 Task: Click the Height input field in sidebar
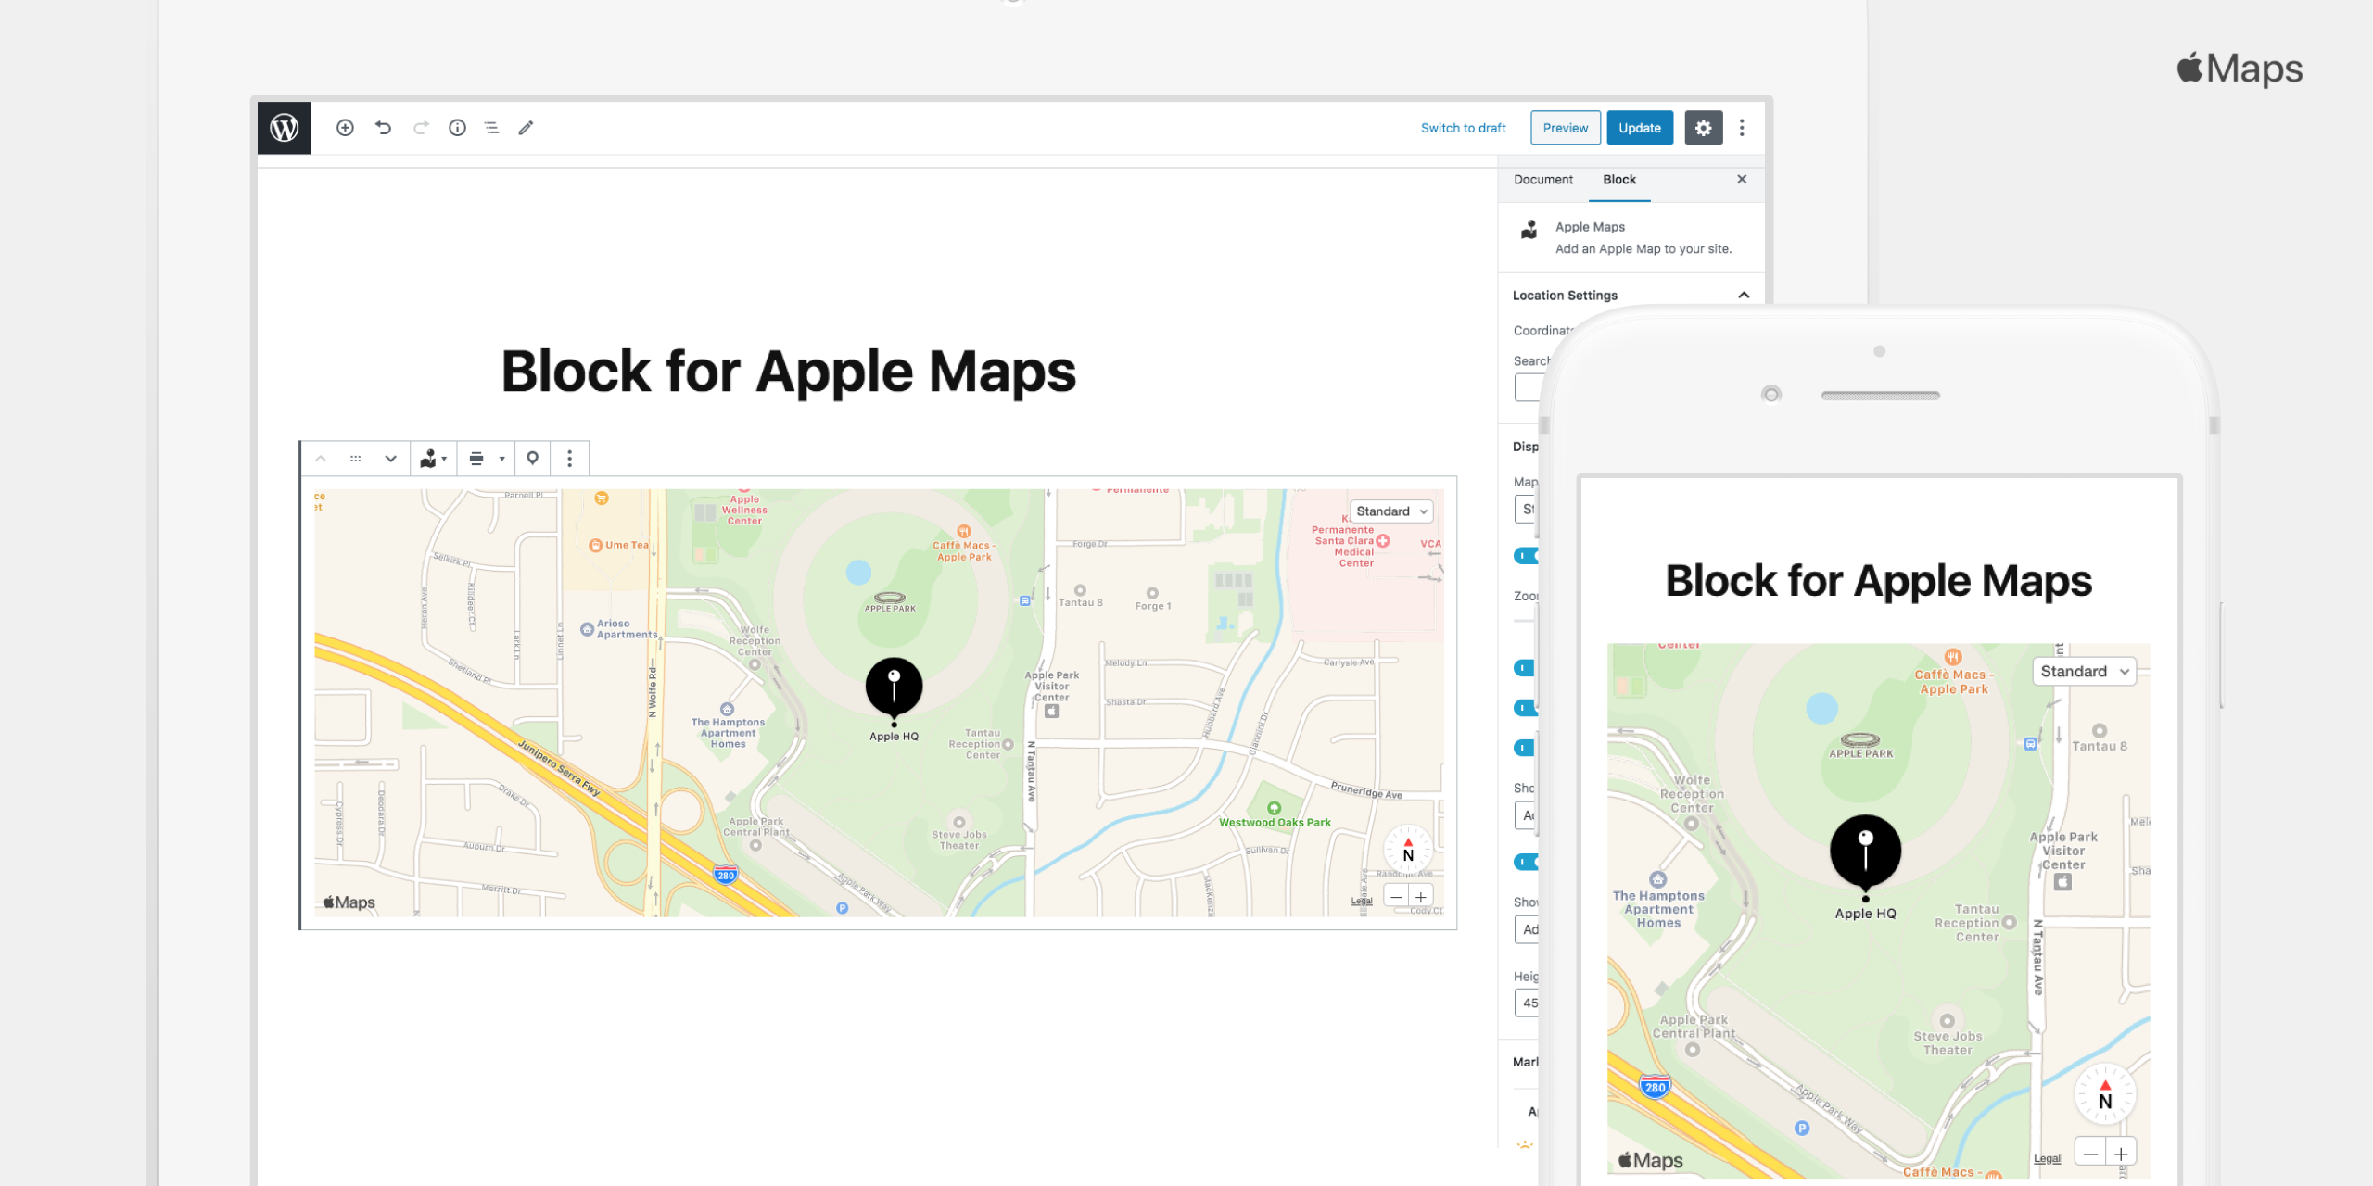1527,1003
